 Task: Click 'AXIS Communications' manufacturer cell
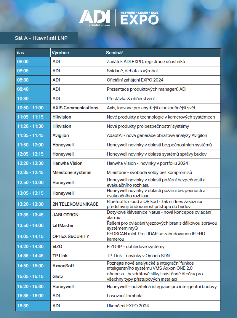(78, 108)
